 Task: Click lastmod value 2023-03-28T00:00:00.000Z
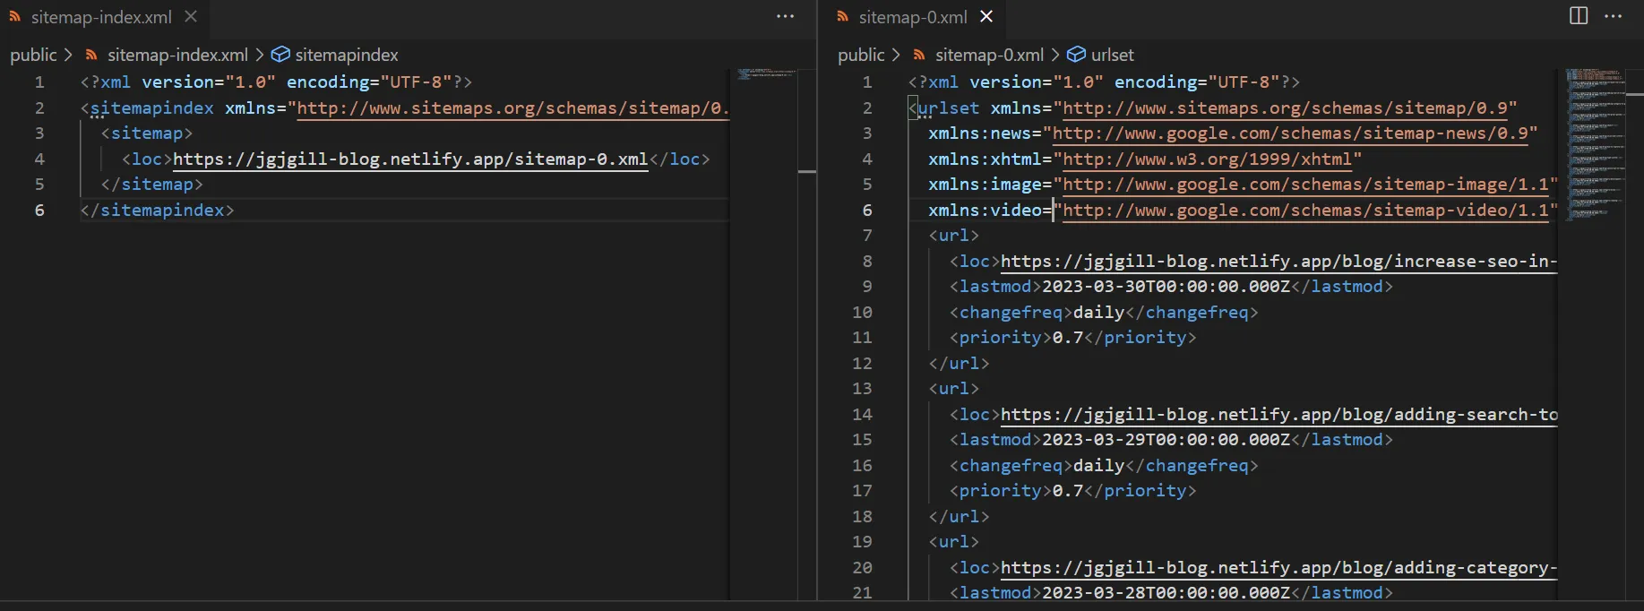[x=1166, y=592]
